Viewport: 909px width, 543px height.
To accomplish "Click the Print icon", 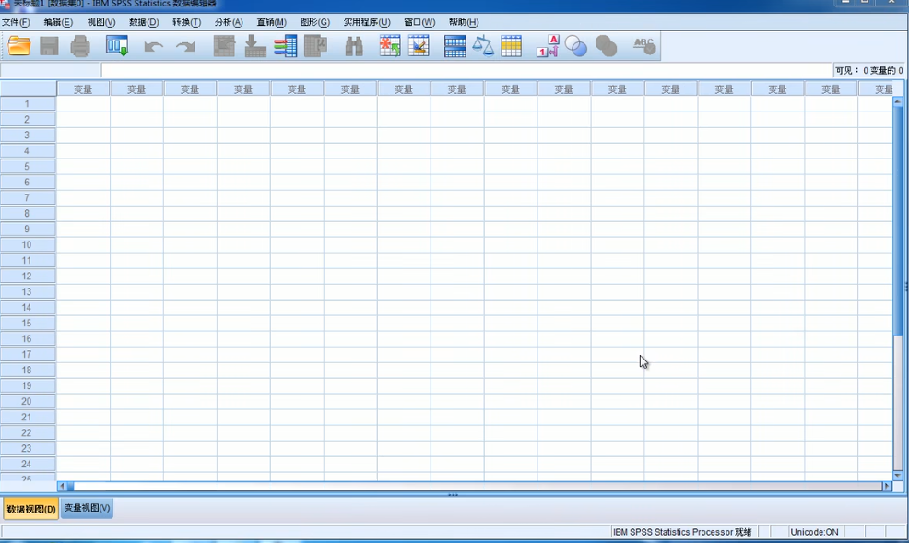I will pyautogui.click(x=80, y=46).
